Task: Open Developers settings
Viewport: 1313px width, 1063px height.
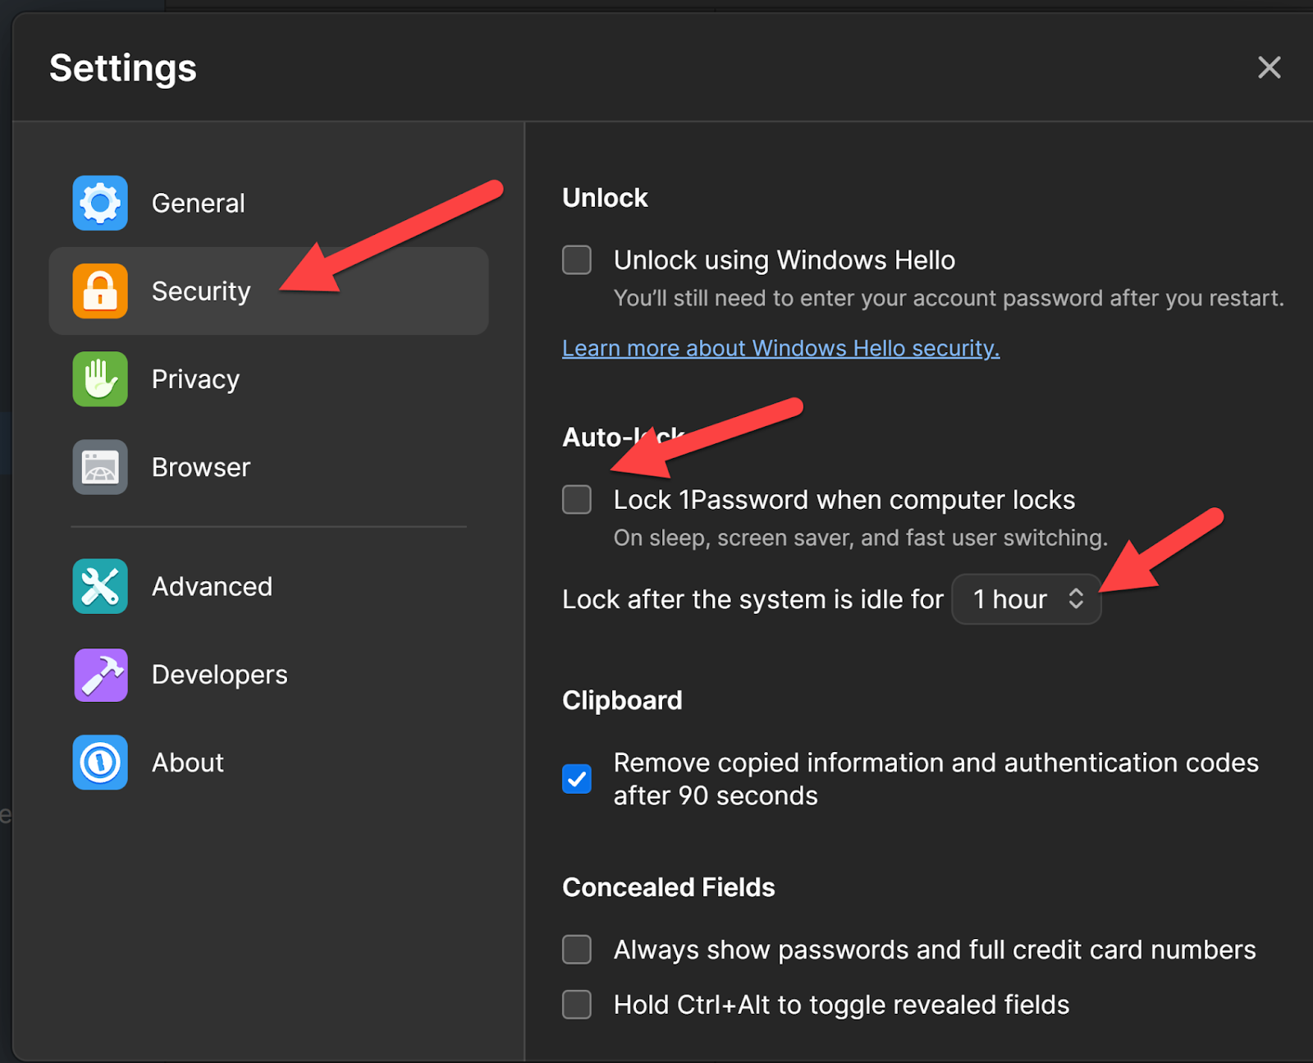Action: pyautogui.click(x=268, y=675)
